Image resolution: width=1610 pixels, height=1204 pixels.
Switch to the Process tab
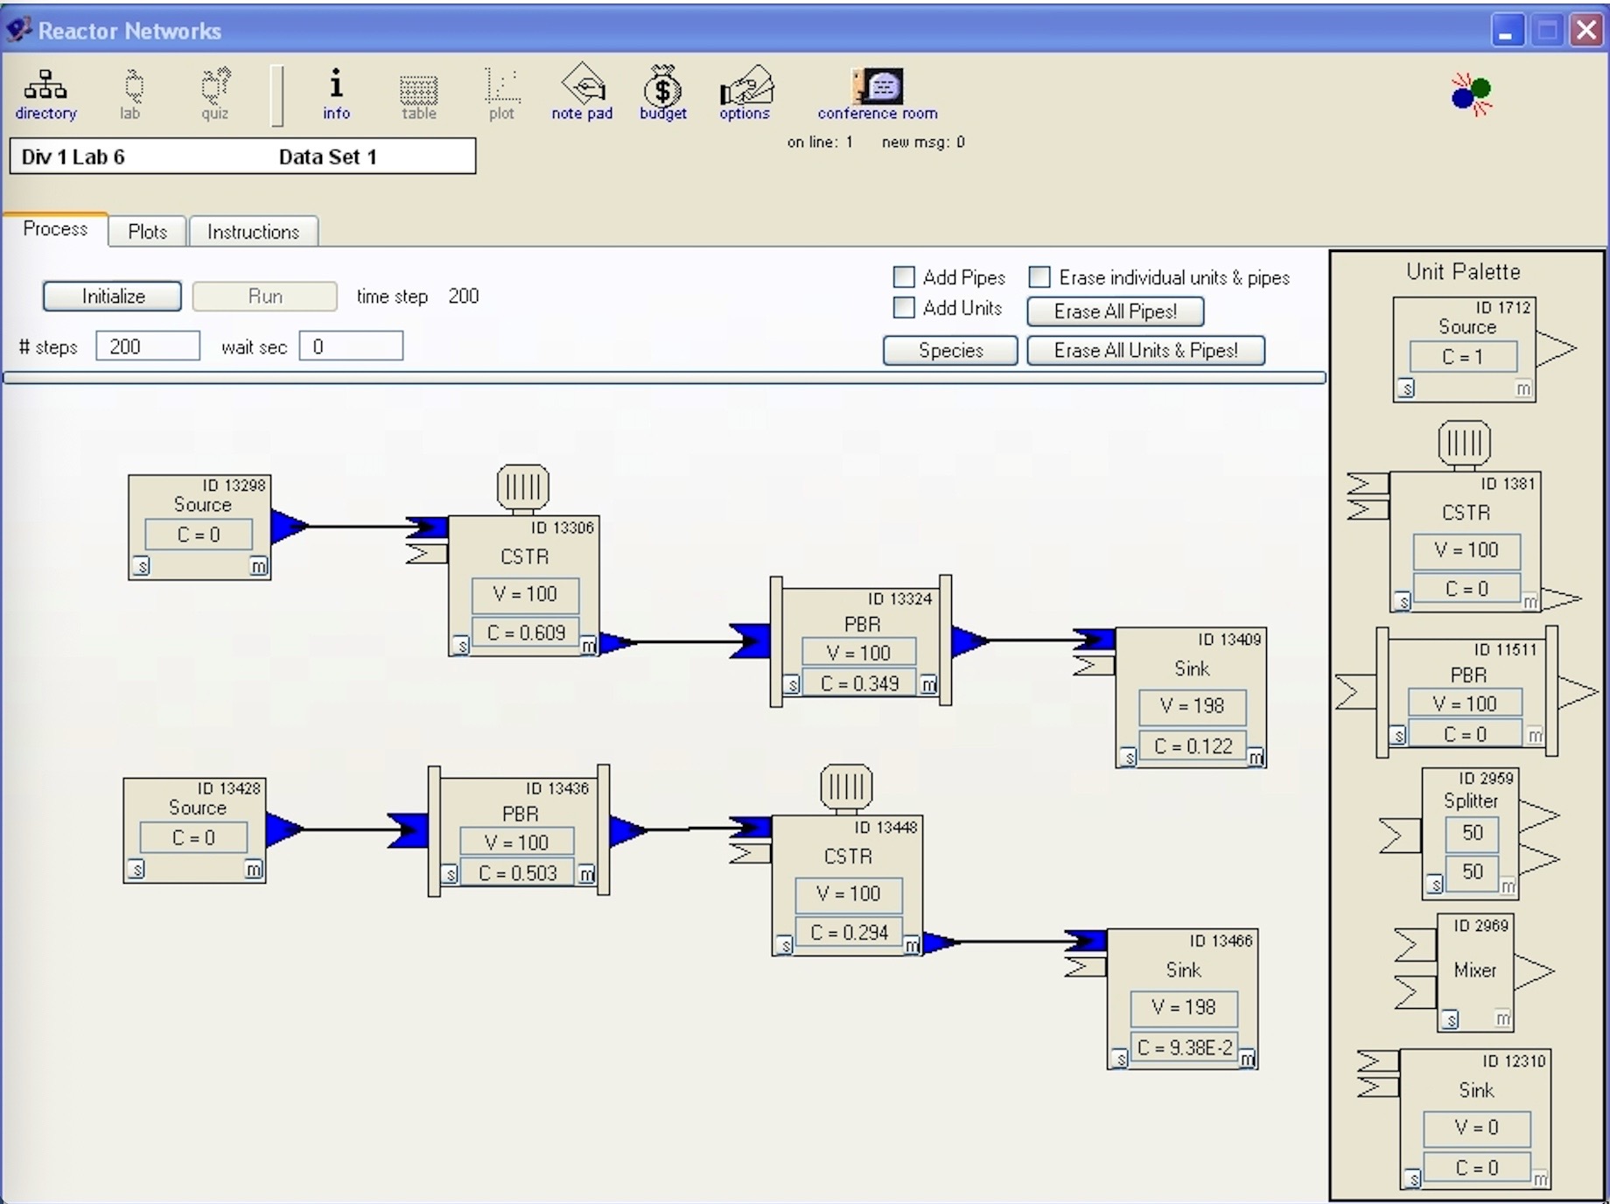tap(55, 229)
